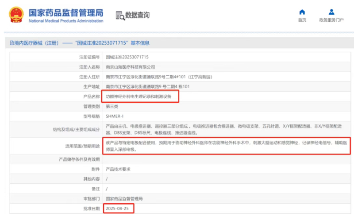This screenshot has width=354, height=220.
Task: Open the 首页 home link
Action: point(302,20)
